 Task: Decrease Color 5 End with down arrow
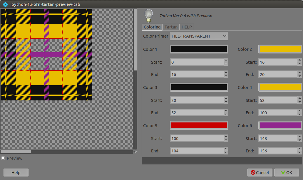click(x=226, y=153)
